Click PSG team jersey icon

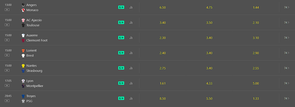(23, 101)
